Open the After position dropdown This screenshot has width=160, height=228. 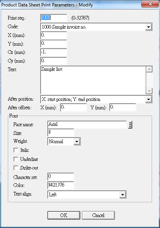point(149,99)
